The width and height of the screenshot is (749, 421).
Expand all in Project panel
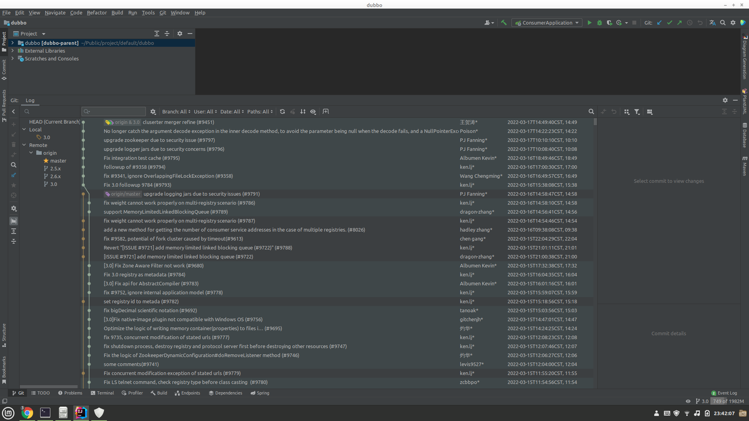(x=156, y=34)
